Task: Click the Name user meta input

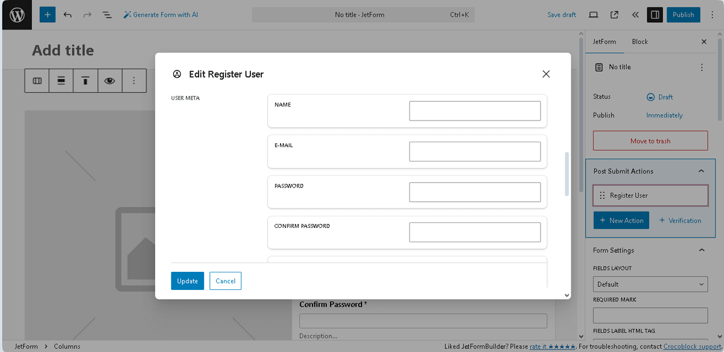Action: pyautogui.click(x=475, y=111)
